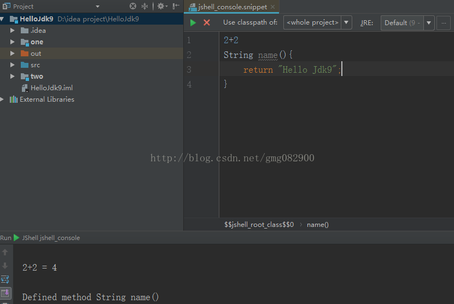The image size is (454, 304).
Task: Click the 2+2 code on line 1
Action: point(231,40)
